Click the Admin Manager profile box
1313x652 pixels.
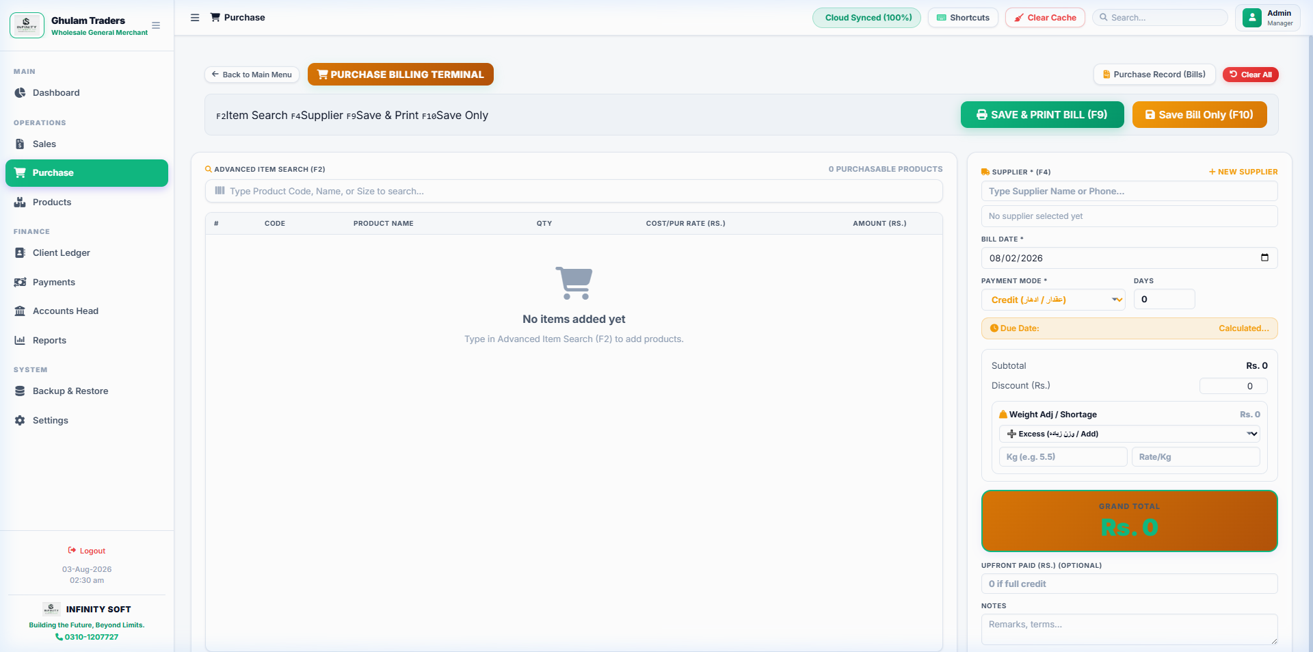pyautogui.click(x=1268, y=18)
